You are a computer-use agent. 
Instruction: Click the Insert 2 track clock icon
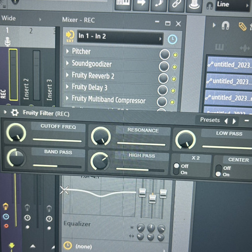click(x=27, y=218)
